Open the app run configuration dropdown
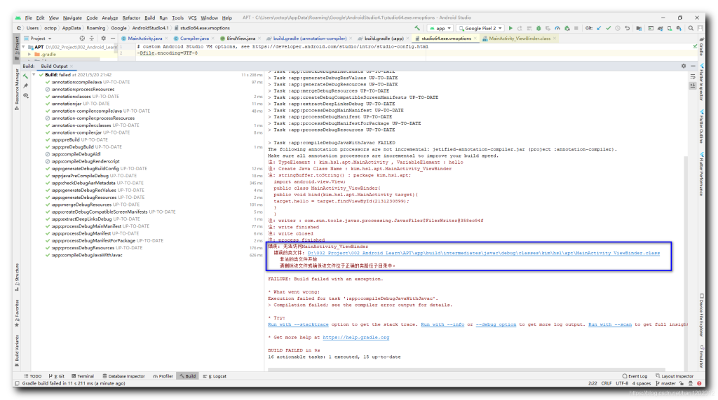 click(440, 28)
